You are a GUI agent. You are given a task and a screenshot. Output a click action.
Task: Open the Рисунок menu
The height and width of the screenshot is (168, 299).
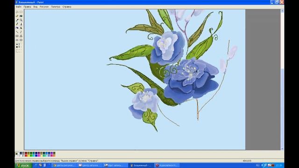coord(44,7)
